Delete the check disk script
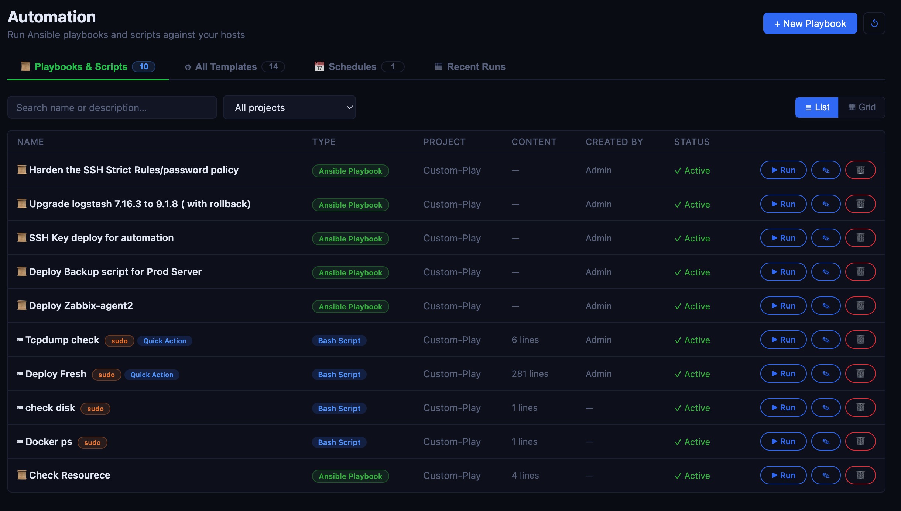Viewport: 901px width, 511px height. click(860, 407)
